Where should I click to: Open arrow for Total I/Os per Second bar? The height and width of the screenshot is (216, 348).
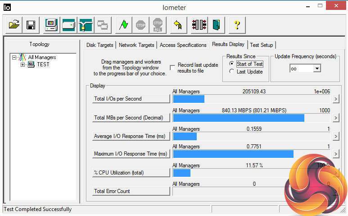(336, 99)
